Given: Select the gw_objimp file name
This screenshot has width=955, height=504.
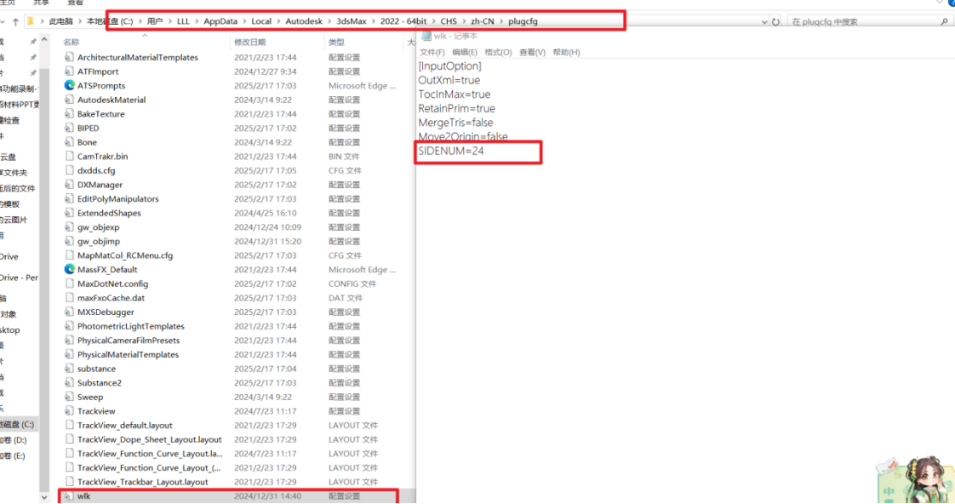Looking at the screenshot, I should 99,241.
